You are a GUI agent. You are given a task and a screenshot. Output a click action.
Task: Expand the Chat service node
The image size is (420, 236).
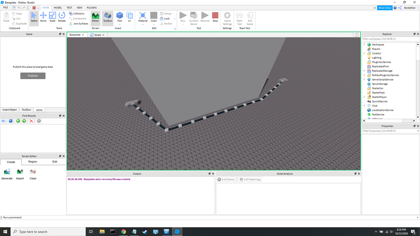364,106
